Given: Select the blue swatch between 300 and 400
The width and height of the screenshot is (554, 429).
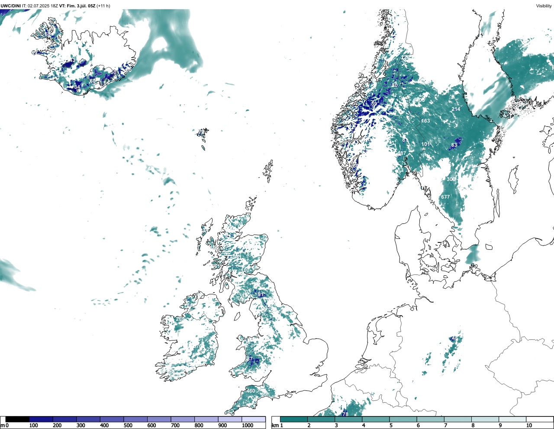Looking at the screenshot, I should pyautogui.click(x=88, y=419).
